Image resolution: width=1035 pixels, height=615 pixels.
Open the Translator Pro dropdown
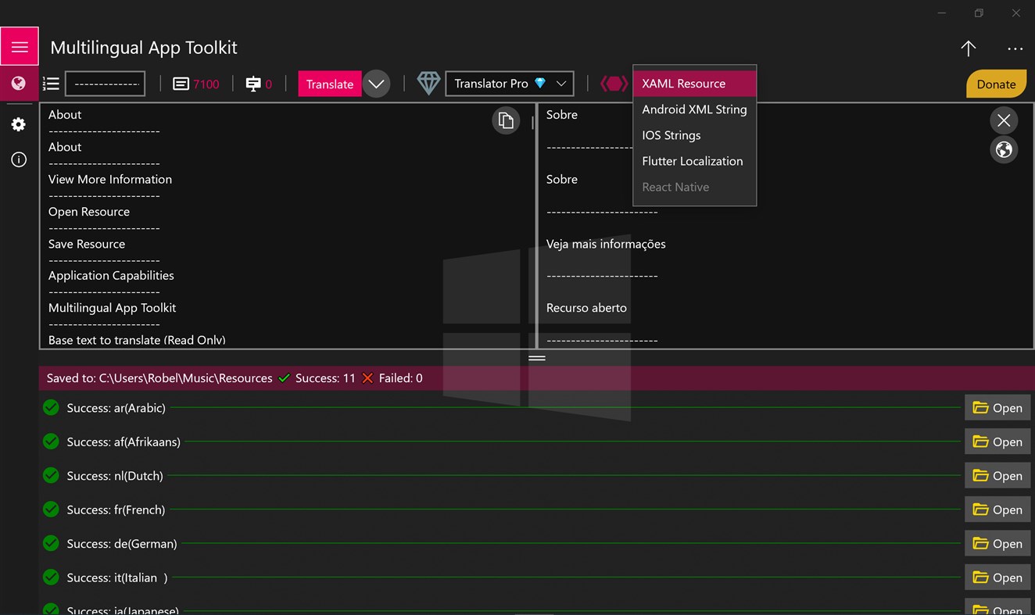pyautogui.click(x=510, y=84)
